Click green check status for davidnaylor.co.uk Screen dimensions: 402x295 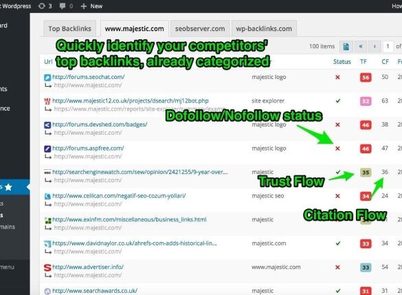pyautogui.click(x=338, y=243)
